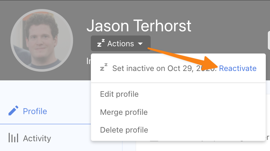Click the bar chart icon beside Activity
The width and height of the screenshot is (270, 151).
click(14, 138)
